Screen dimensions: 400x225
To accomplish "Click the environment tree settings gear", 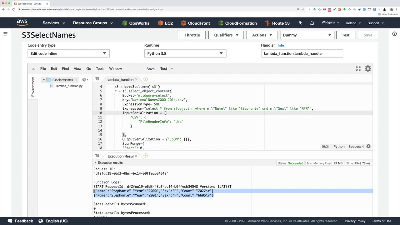I will [84, 80].
